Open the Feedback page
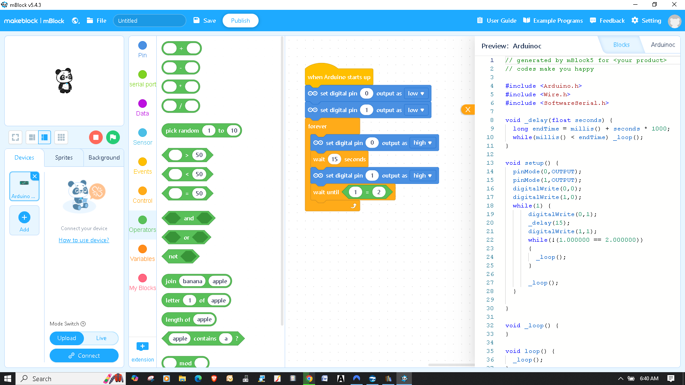 coord(607,21)
